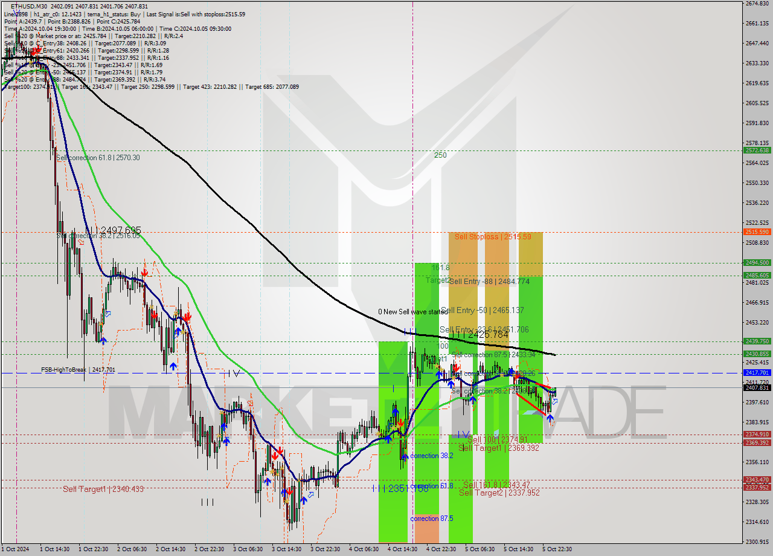
Task: Click red price tag 2369.392 on axis
Action: coord(757,443)
